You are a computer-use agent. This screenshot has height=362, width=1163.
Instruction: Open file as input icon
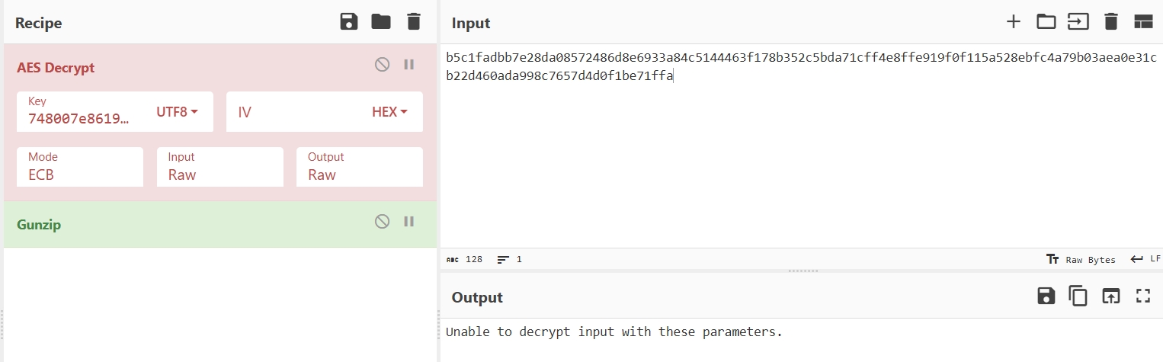(x=1078, y=21)
